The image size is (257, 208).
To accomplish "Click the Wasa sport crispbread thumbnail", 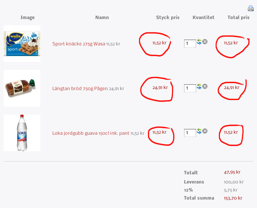I will [x=22, y=44].
